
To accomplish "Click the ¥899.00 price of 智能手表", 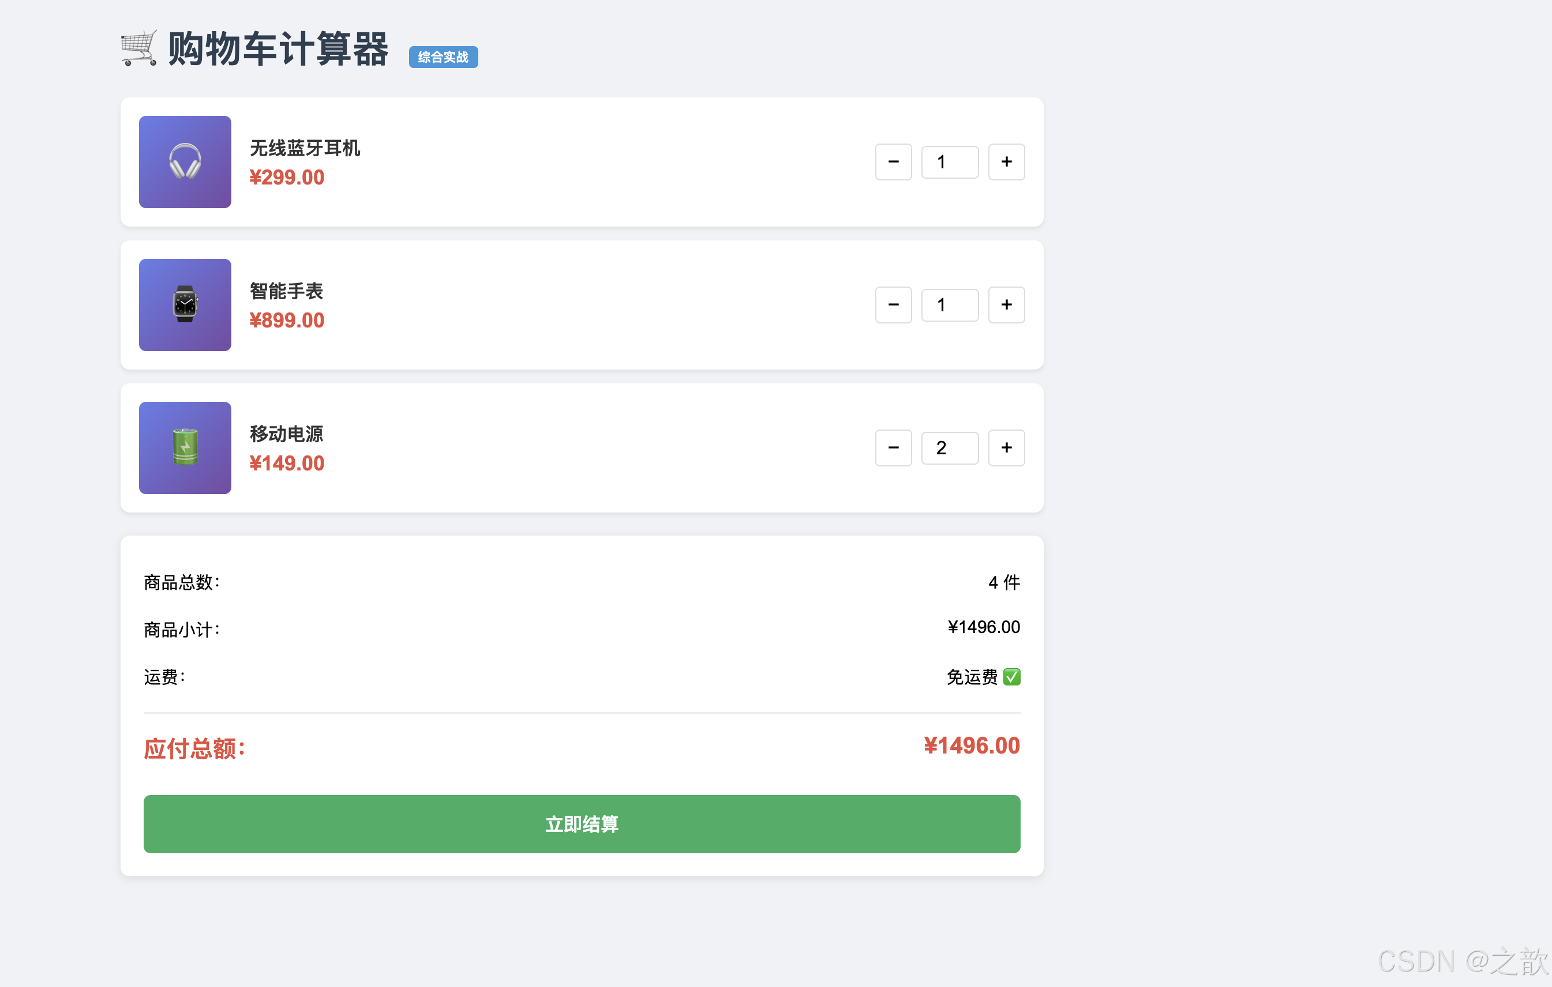I will pyautogui.click(x=287, y=320).
